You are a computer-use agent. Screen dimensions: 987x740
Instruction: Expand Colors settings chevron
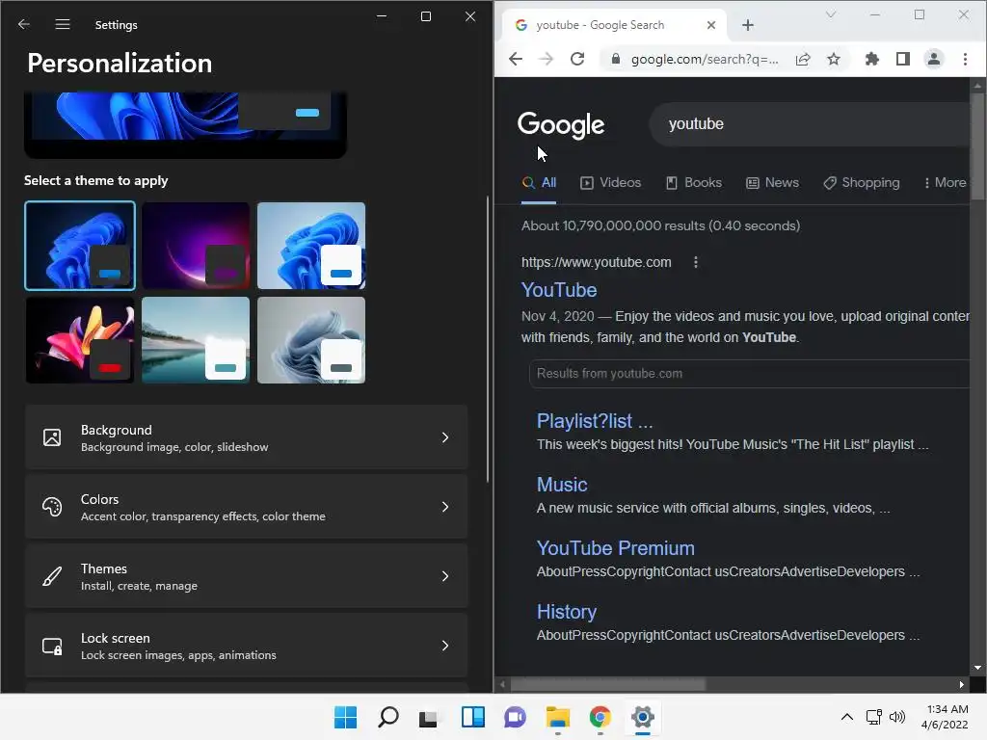tap(445, 507)
